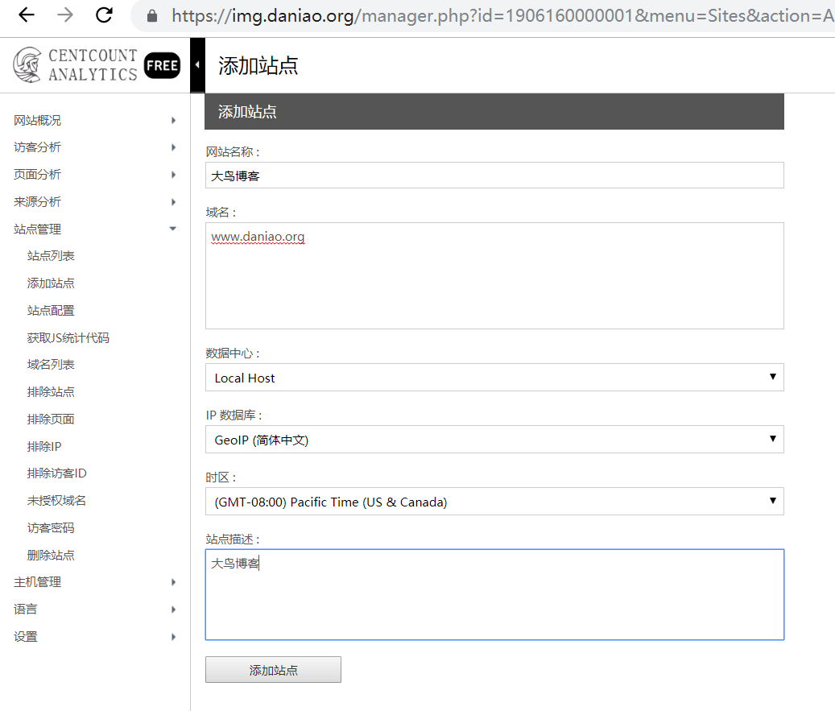Collapse the sidebar with the black arrow handle
Screen dimensions: 835x711
197,65
